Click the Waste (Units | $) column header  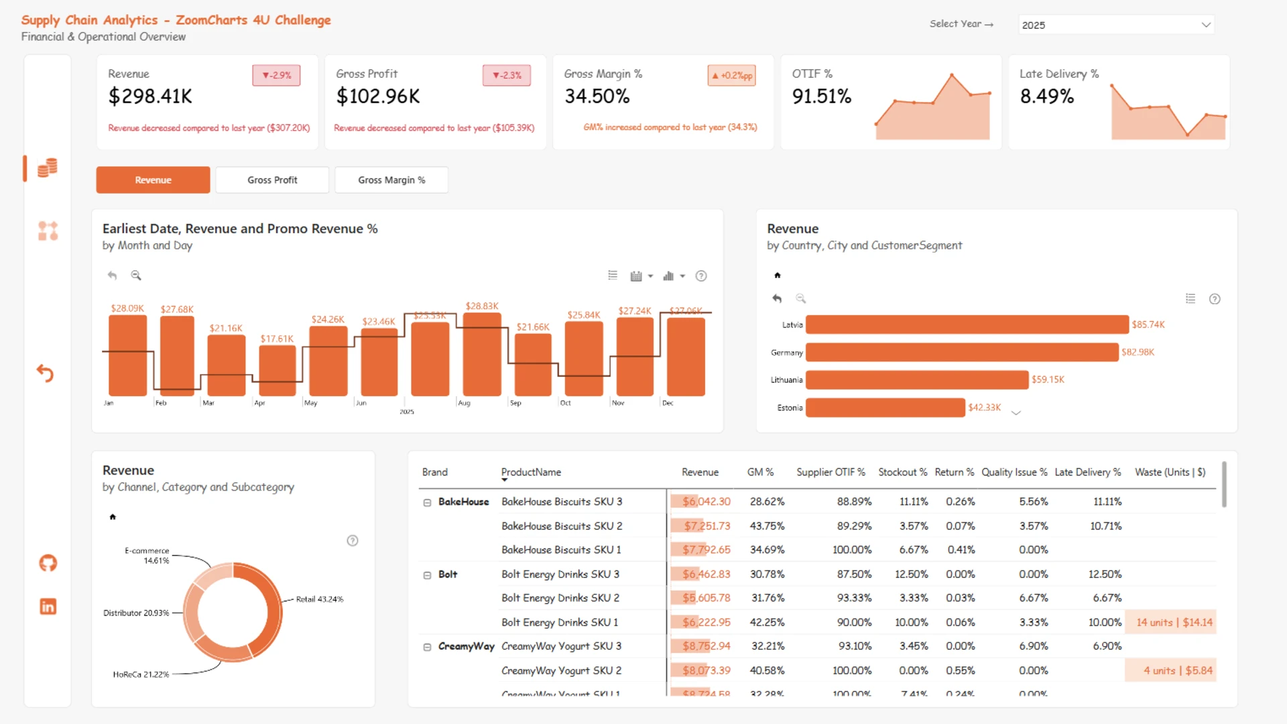pos(1170,473)
